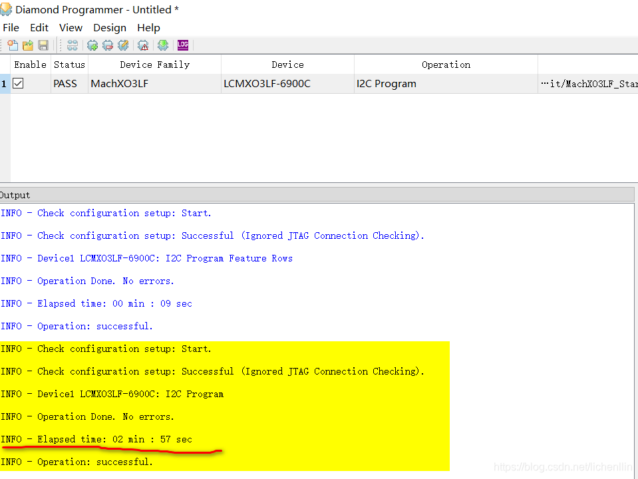Click 'Elapsed time: 02 min : 57 sec' line
This screenshot has height=479, width=638.
tap(96, 440)
